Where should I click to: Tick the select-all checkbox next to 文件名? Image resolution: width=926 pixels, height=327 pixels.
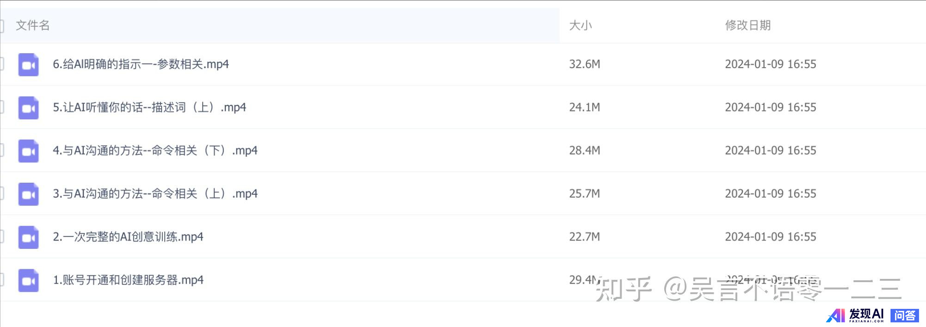[x=2, y=26]
